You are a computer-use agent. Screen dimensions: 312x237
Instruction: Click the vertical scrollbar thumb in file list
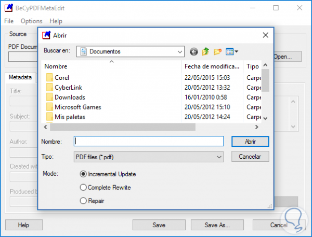265,80
